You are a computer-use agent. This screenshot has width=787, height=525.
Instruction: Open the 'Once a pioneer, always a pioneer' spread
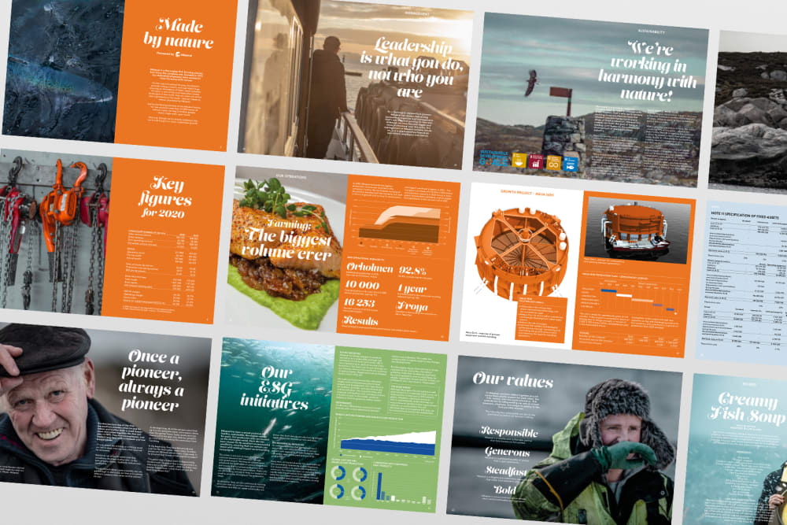[105, 409]
